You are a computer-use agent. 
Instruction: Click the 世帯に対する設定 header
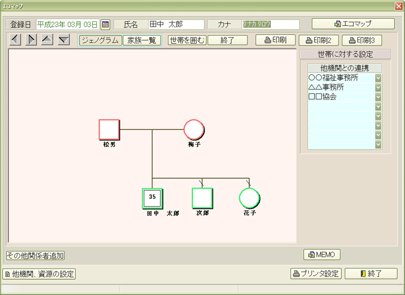click(x=345, y=54)
